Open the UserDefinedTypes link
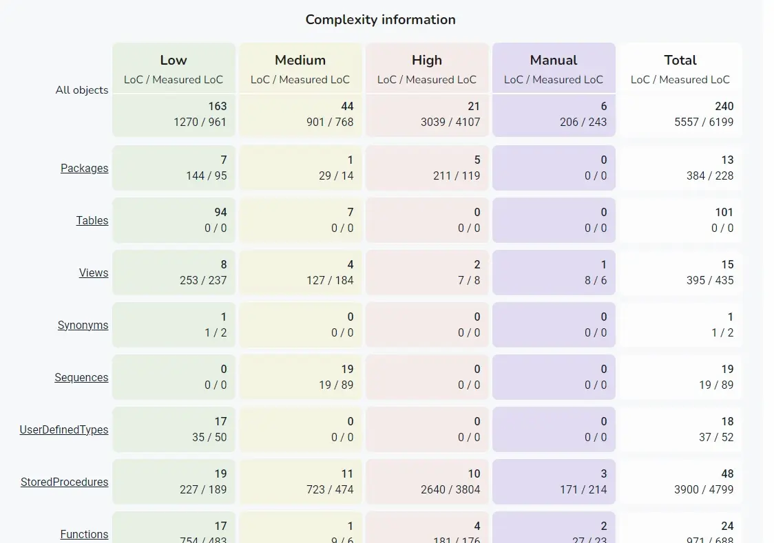 pyautogui.click(x=64, y=429)
